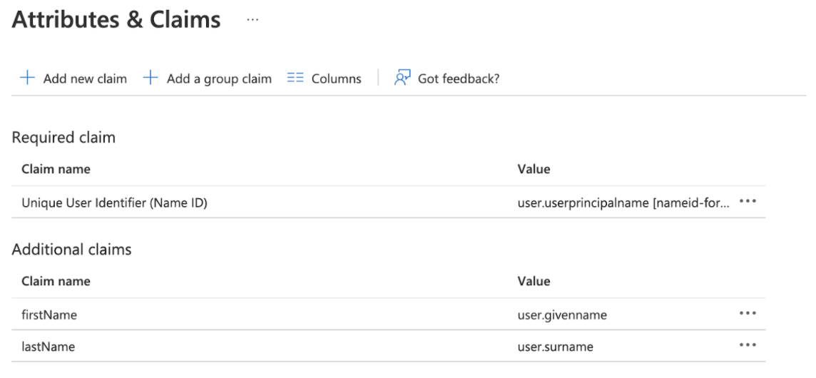
Task: Open the ellipsis context menu for the firstName claim
Action: pyautogui.click(x=748, y=314)
